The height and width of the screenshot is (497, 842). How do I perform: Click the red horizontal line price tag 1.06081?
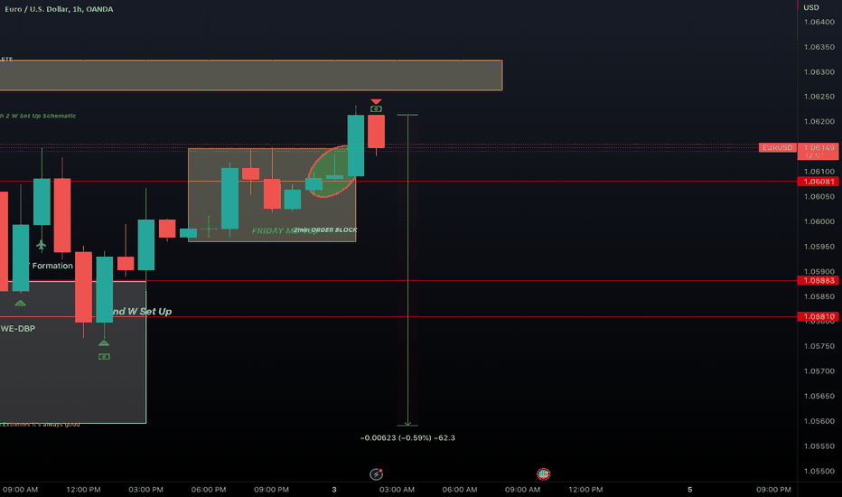(819, 182)
